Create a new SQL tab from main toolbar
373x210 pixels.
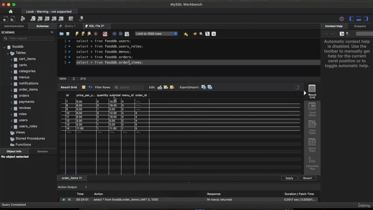coord(6,19)
